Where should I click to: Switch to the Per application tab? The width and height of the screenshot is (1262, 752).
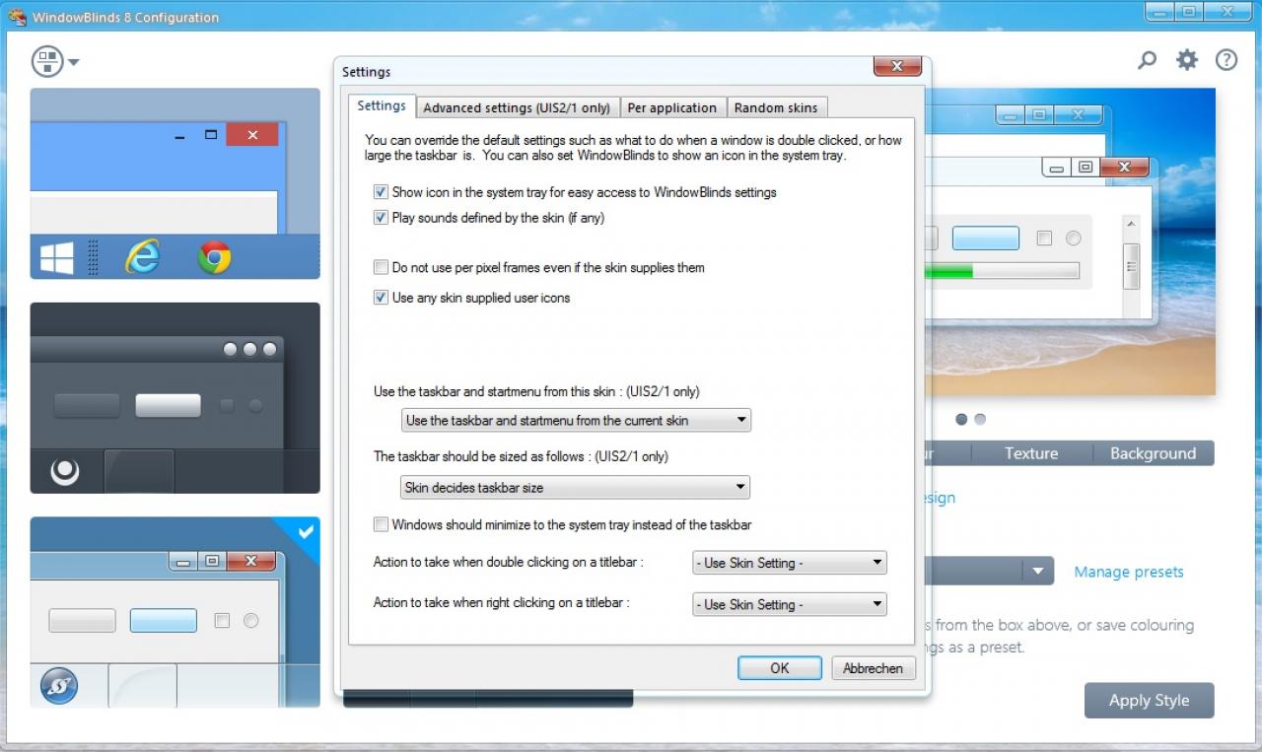(x=672, y=107)
